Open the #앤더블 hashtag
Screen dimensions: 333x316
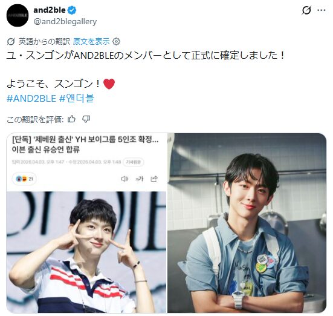(x=77, y=98)
